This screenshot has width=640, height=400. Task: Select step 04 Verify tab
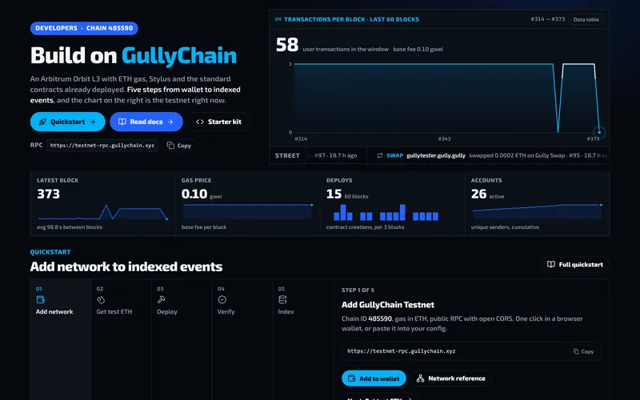[x=242, y=339]
